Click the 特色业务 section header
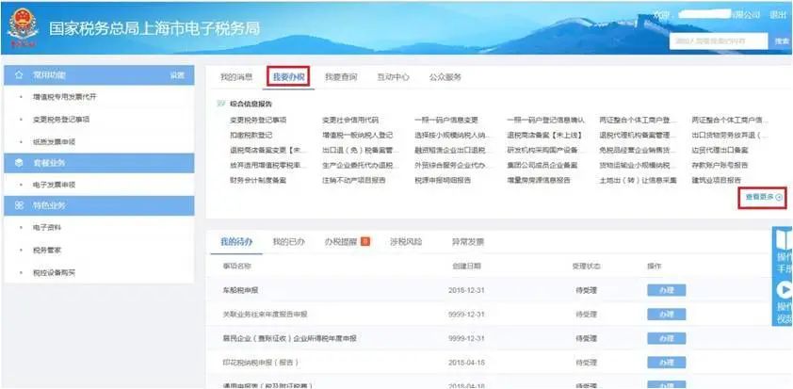 (99, 205)
